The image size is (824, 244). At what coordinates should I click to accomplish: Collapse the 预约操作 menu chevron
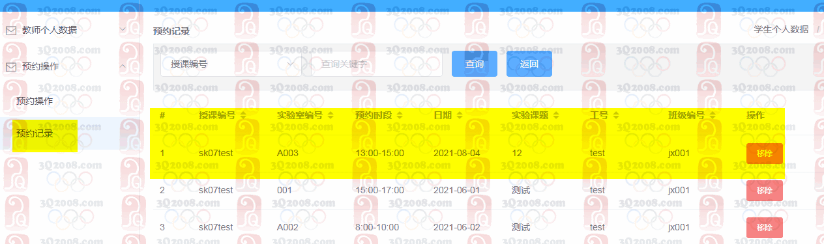[123, 66]
